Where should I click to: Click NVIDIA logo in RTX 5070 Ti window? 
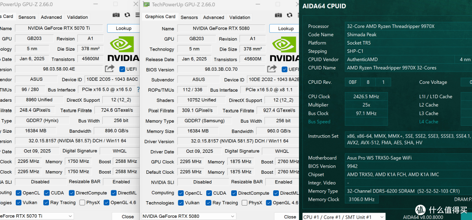(123, 48)
